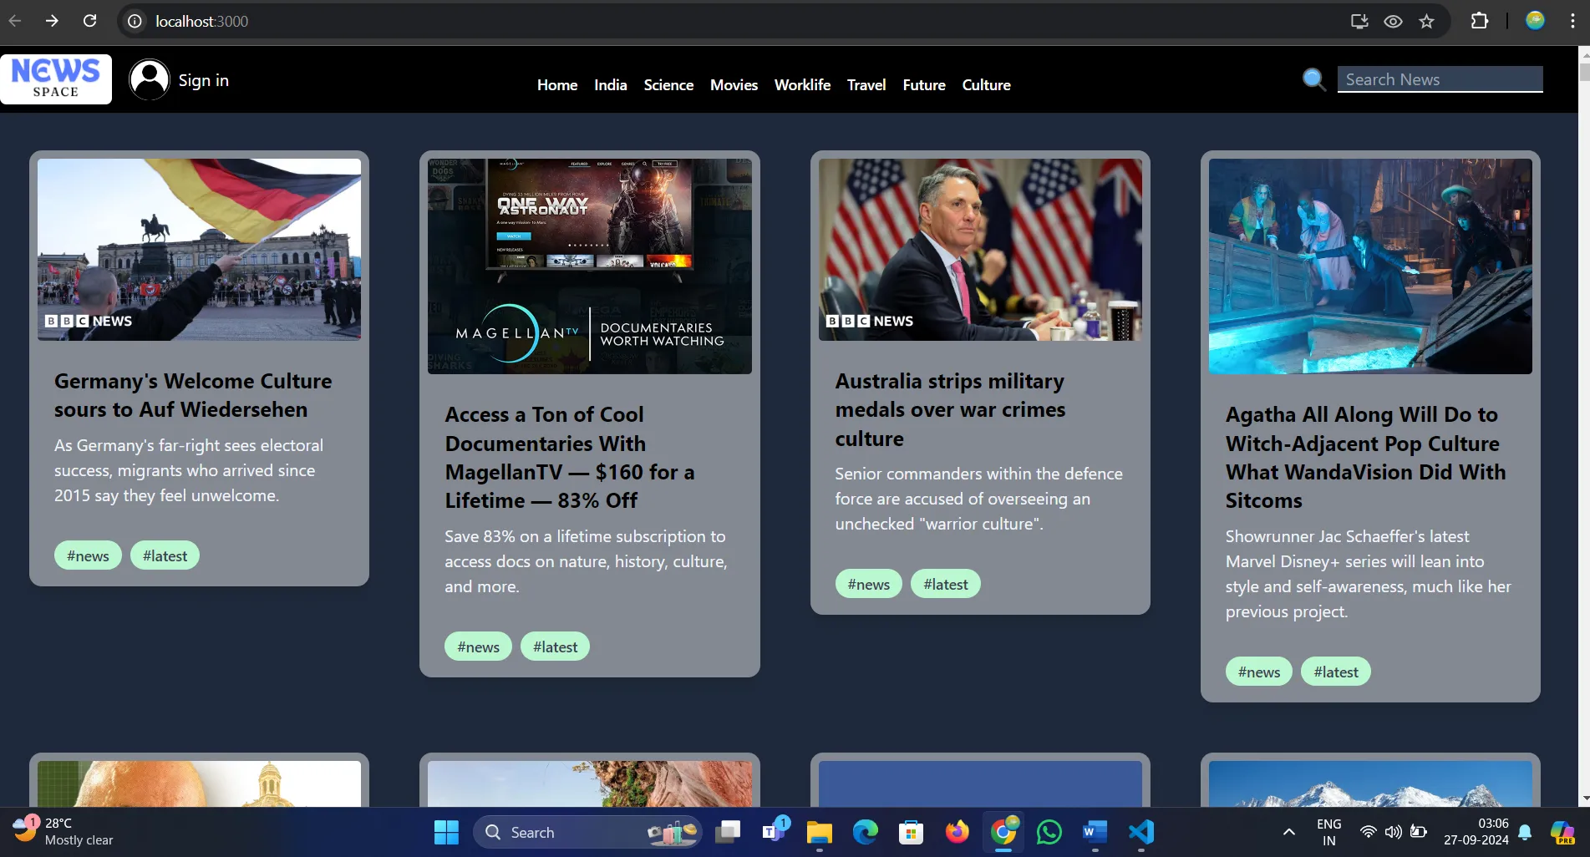Click the magnifier search icon
This screenshot has height=857, width=1590.
(1313, 79)
